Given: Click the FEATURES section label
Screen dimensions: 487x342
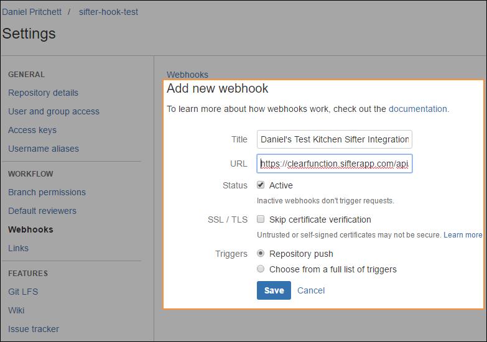Looking at the screenshot, I should pos(28,274).
